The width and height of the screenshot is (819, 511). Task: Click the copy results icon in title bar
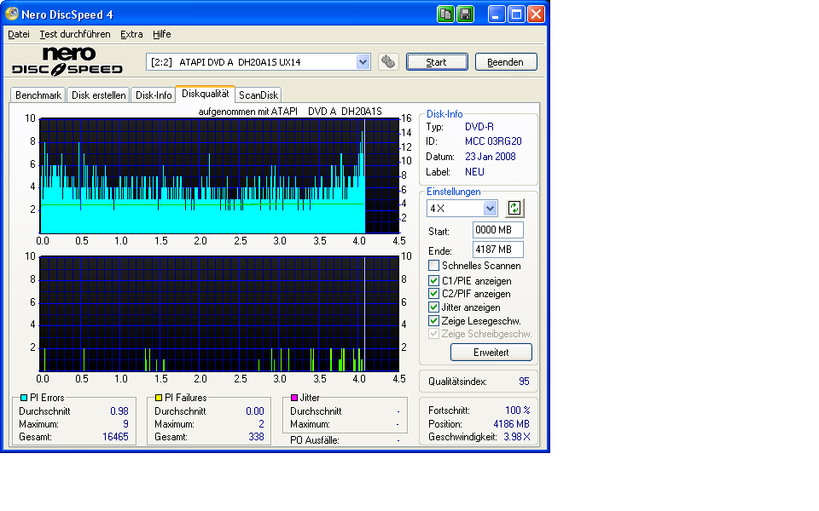(446, 14)
